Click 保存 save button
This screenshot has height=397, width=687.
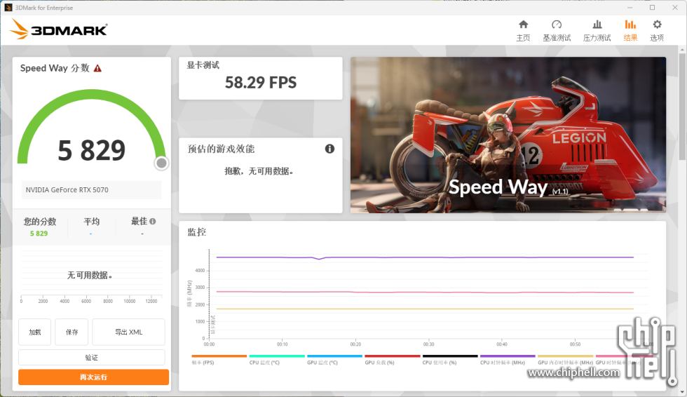pyautogui.click(x=72, y=332)
